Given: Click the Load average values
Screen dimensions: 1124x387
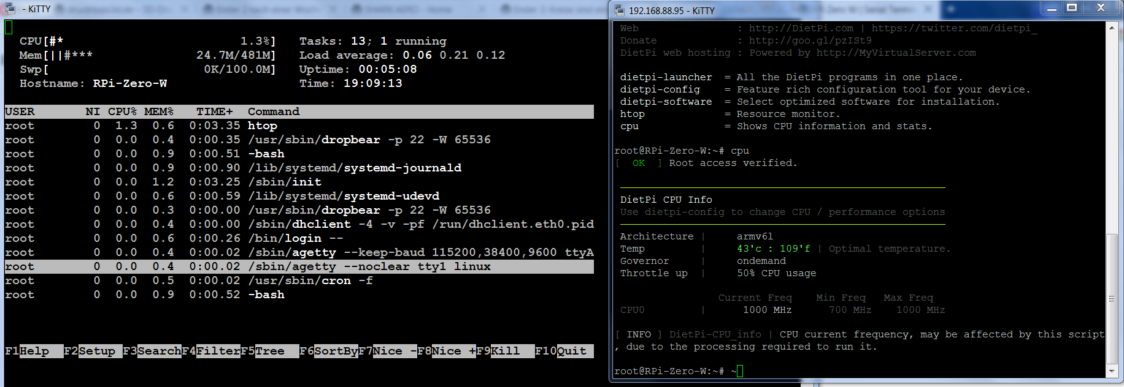Looking at the screenshot, I should click(x=454, y=55).
